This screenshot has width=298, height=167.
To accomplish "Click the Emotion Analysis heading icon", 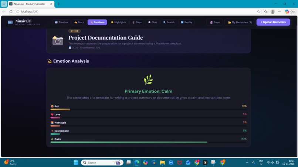I will [x=50, y=61].
